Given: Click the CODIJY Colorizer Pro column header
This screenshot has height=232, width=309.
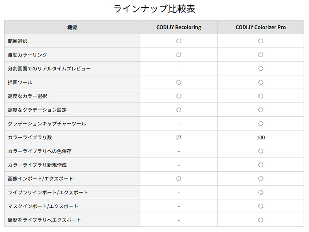Looking at the screenshot, I should (x=261, y=27).
